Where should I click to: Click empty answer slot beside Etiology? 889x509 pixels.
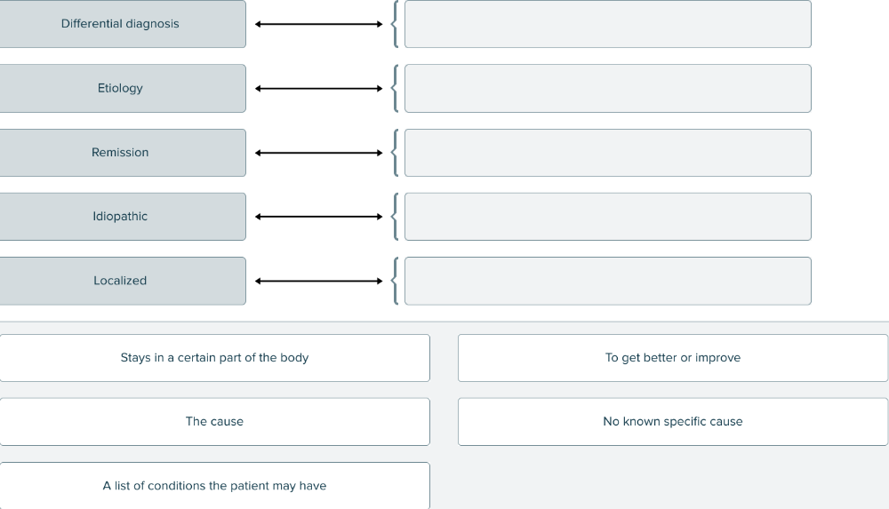[607, 88]
